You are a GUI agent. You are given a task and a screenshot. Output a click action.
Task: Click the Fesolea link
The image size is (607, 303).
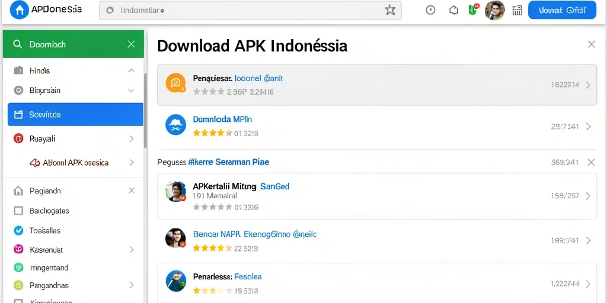tap(248, 277)
